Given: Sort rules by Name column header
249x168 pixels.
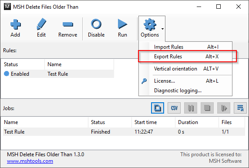Looking at the screenshot, I should tap(79, 64).
